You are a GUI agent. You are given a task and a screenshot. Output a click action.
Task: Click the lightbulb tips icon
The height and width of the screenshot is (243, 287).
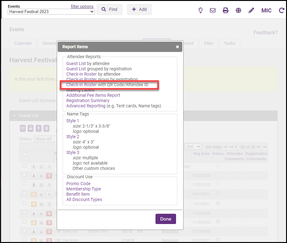point(201,10)
